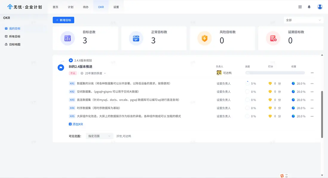Click the objective progress bar
The width and height of the screenshot is (328, 178).
tap(275, 73)
